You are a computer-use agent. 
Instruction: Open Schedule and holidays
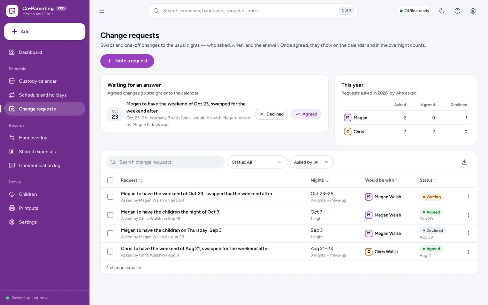point(45,95)
